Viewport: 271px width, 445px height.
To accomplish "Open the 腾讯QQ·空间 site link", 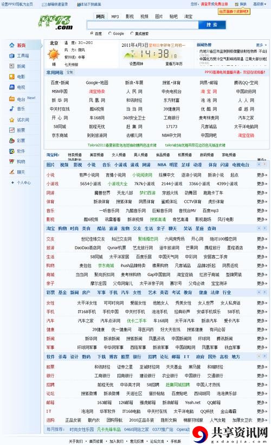I will coord(246,83).
